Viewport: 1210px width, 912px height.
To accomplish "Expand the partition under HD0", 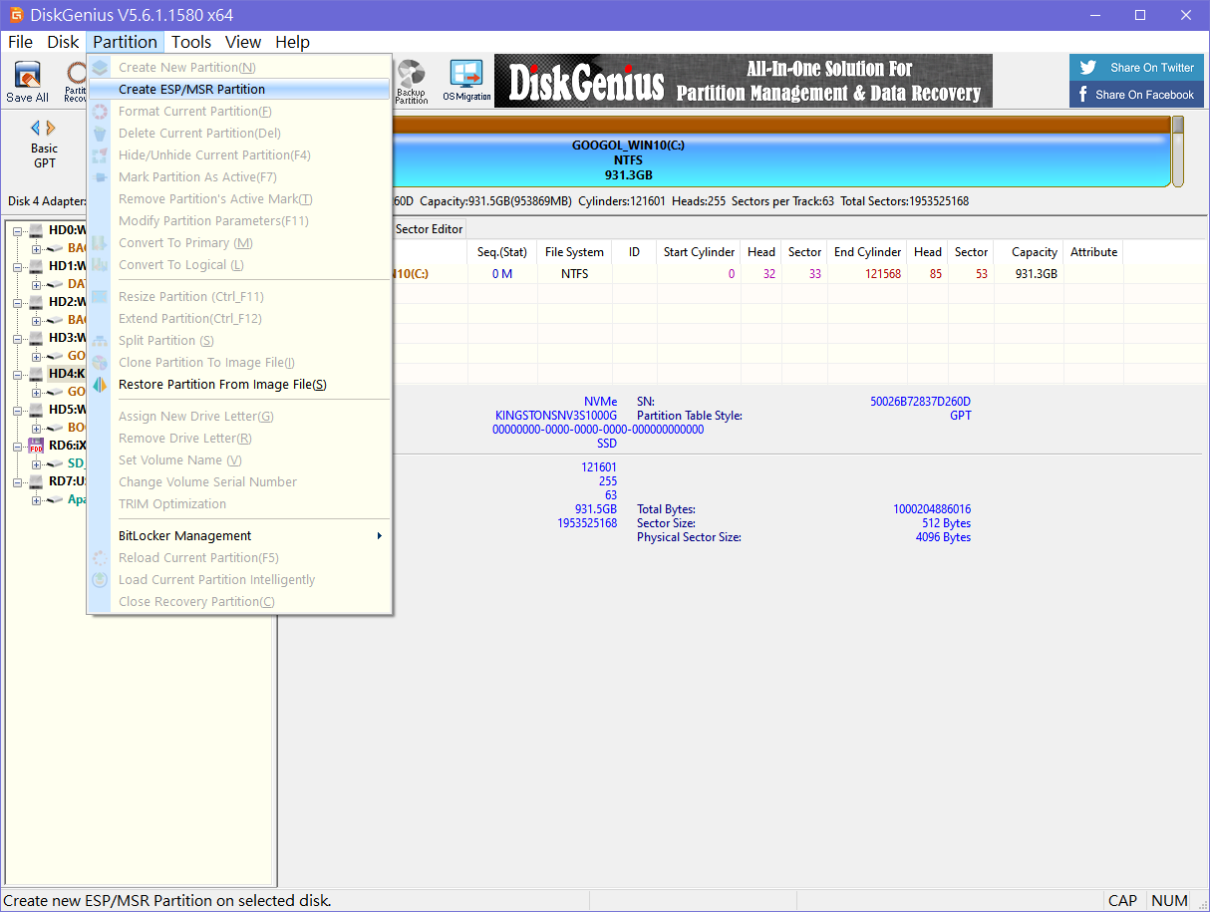I will (37, 249).
